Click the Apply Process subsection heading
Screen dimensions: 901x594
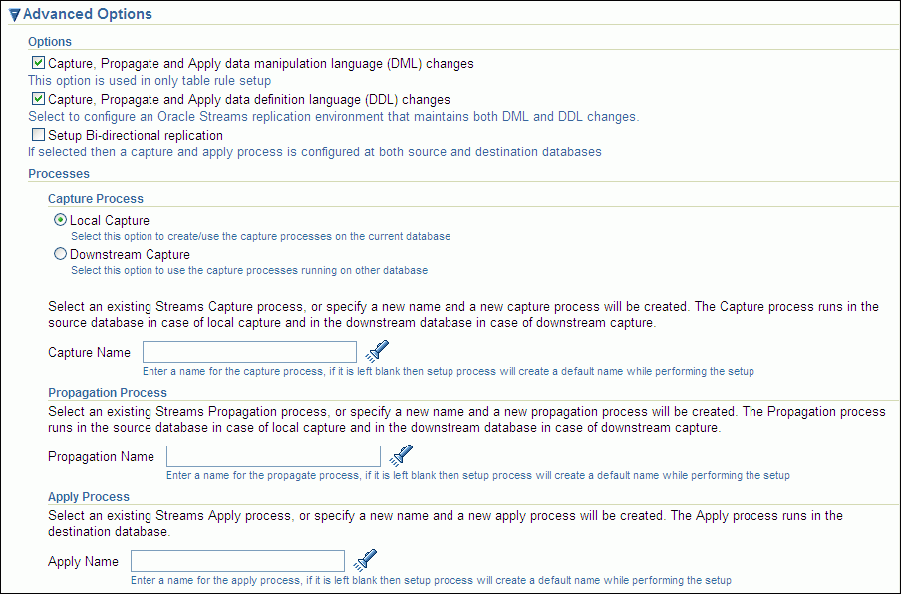point(88,497)
